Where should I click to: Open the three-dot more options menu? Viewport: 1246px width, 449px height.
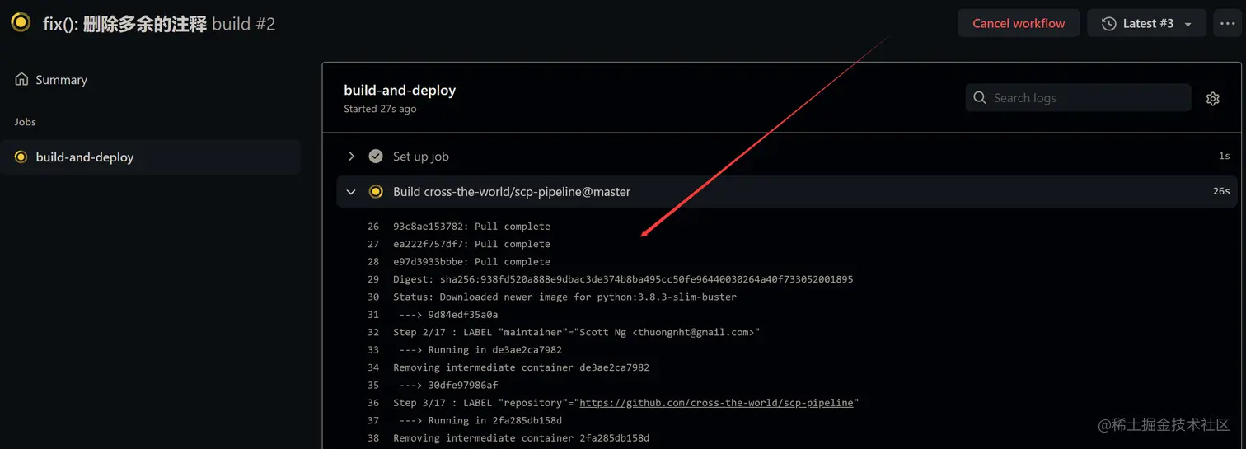coord(1227,23)
